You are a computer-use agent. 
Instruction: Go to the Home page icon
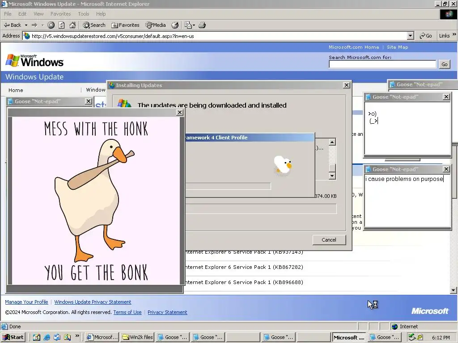point(72,25)
